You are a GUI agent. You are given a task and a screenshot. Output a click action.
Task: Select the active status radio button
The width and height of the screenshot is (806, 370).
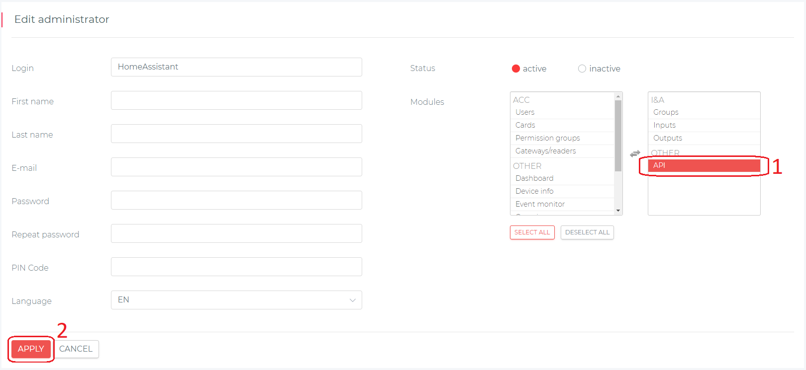(x=516, y=69)
